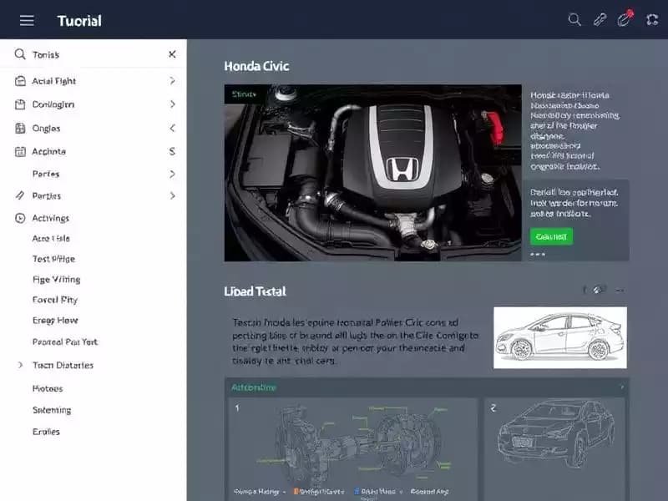Click the Conlioginn sidebar icon

point(20,104)
